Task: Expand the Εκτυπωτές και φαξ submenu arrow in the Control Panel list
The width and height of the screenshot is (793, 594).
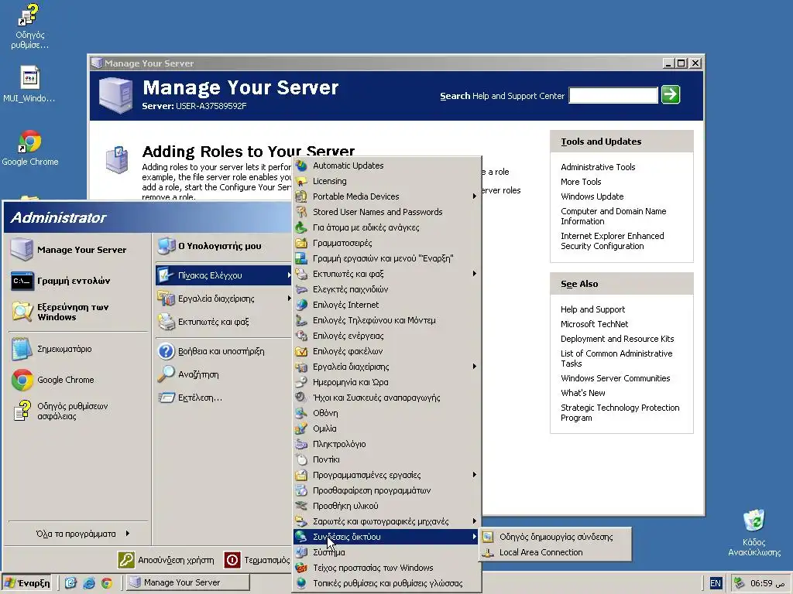Action: pos(475,274)
